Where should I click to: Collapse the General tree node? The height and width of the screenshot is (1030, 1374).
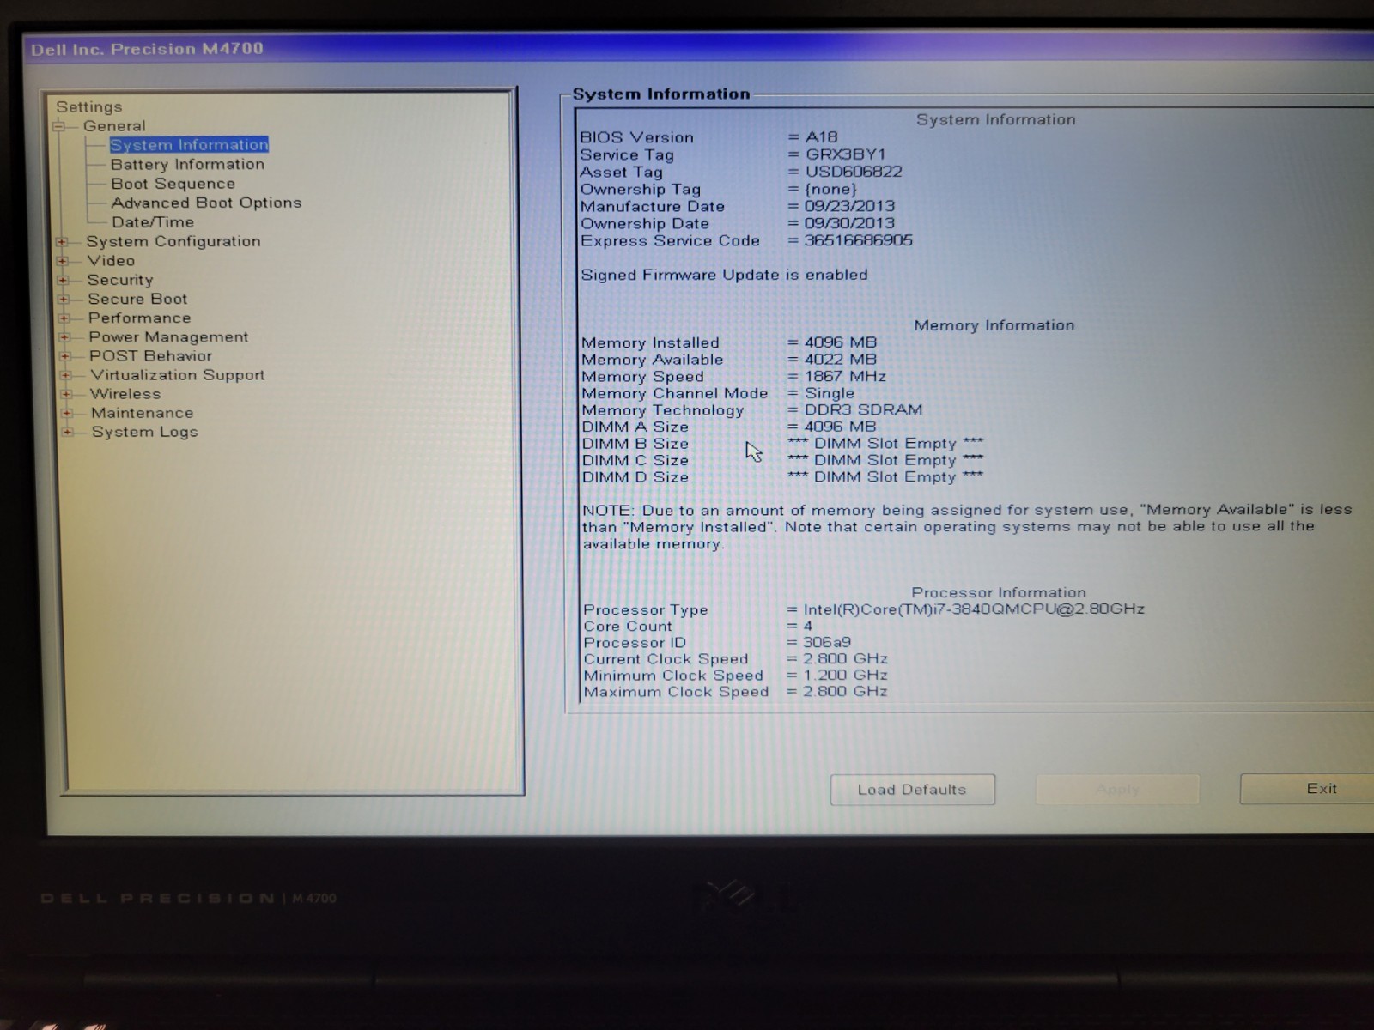click(59, 127)
